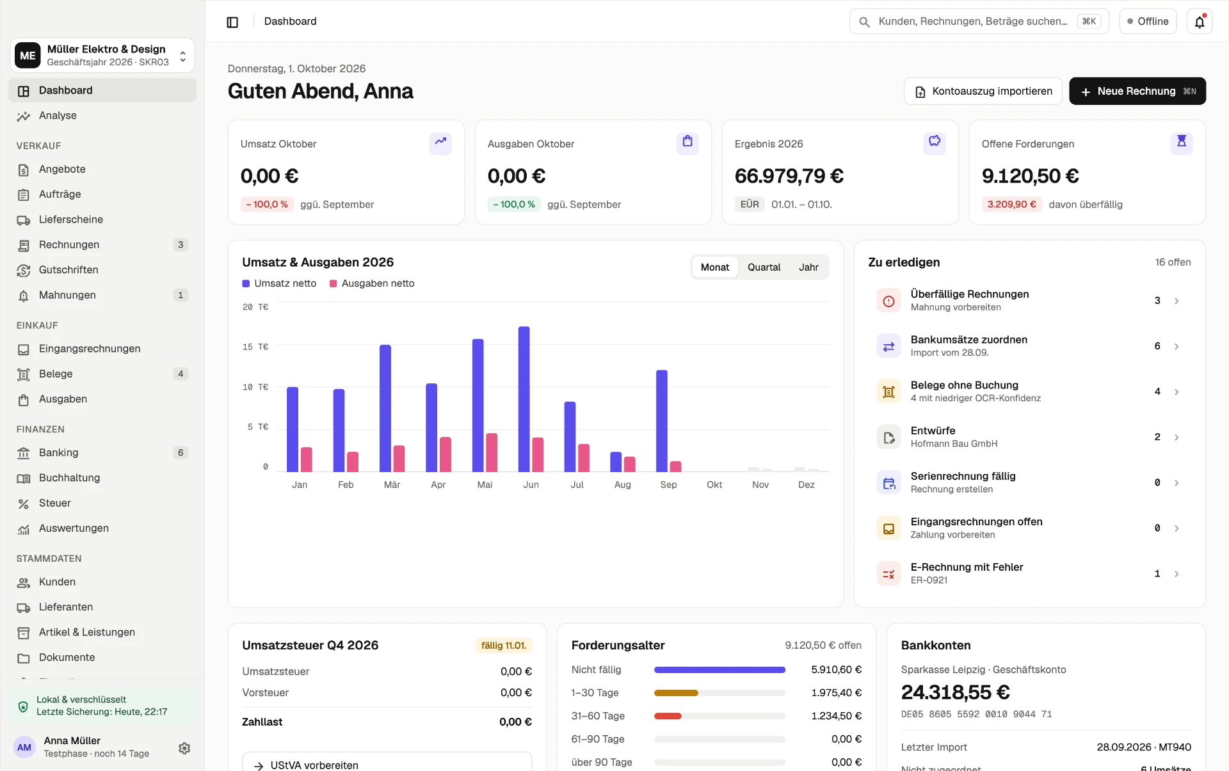Create a Neue Rechnung
Viewport: 1229px width, 771px height.
1137,91
